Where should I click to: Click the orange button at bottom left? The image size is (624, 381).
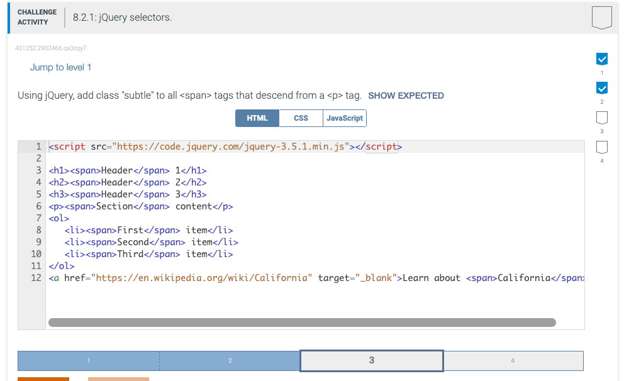(43, 379)
